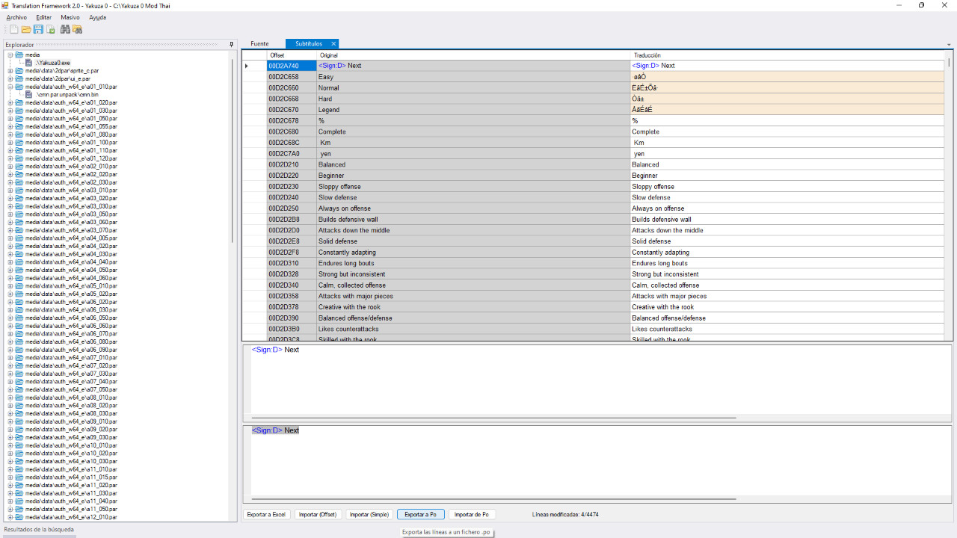Click the export document toolbar icon
The width and height of the screenshot is (957, 538).
50,29
